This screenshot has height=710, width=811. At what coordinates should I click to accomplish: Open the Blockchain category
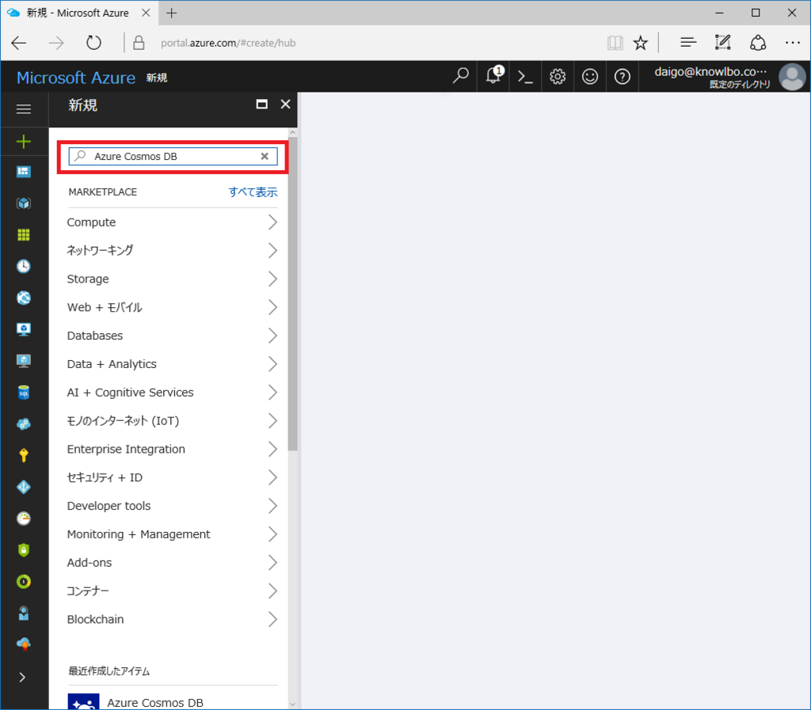172,620
